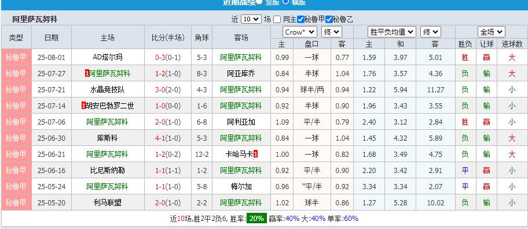The height and width of the screenshot is (229, 528).
Task: Toggle the 同主 checkbox
Action: click(x=277, y=20)
